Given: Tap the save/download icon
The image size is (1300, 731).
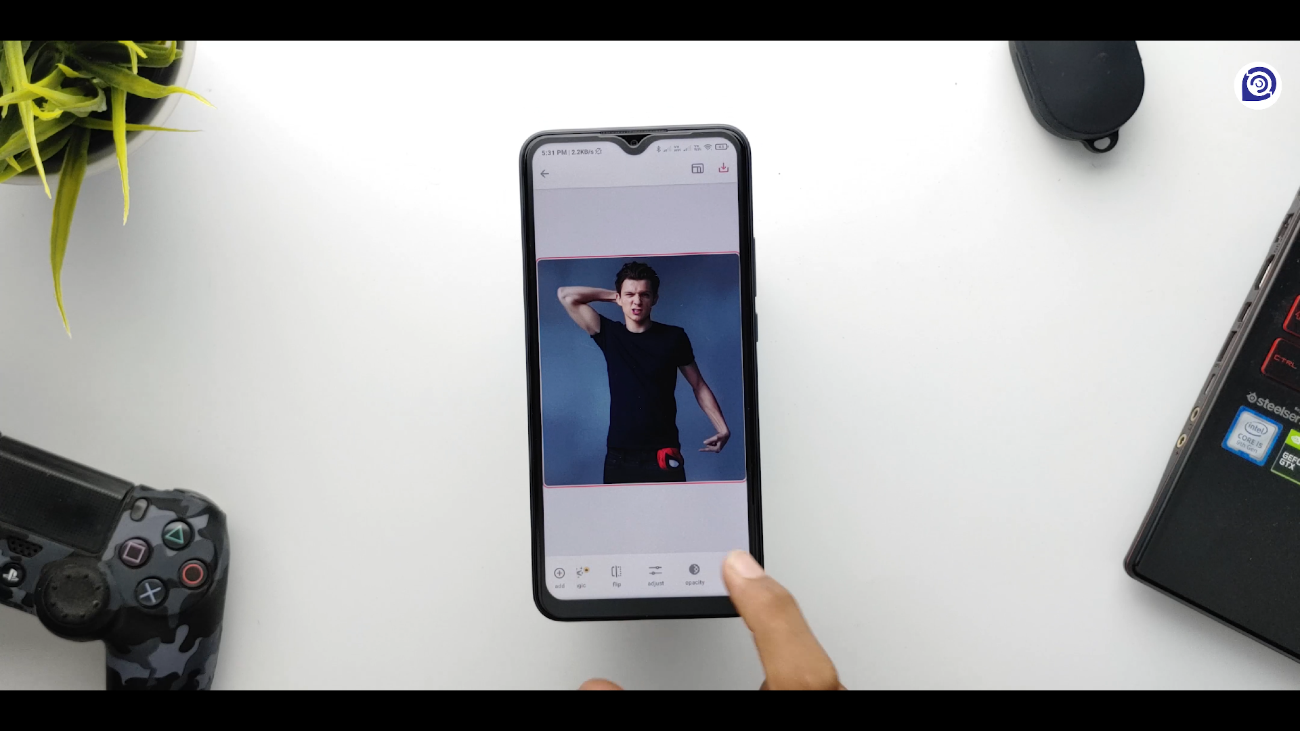Looking at the screenshot, I should [x=723, y=169].
